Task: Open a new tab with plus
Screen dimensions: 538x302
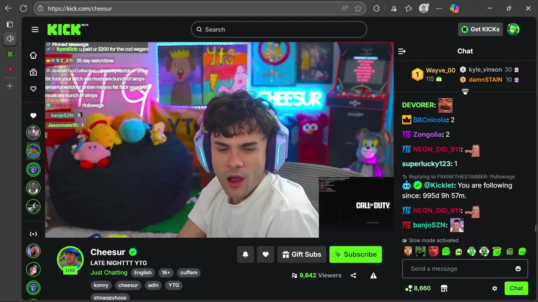Action: click(10, 86)
